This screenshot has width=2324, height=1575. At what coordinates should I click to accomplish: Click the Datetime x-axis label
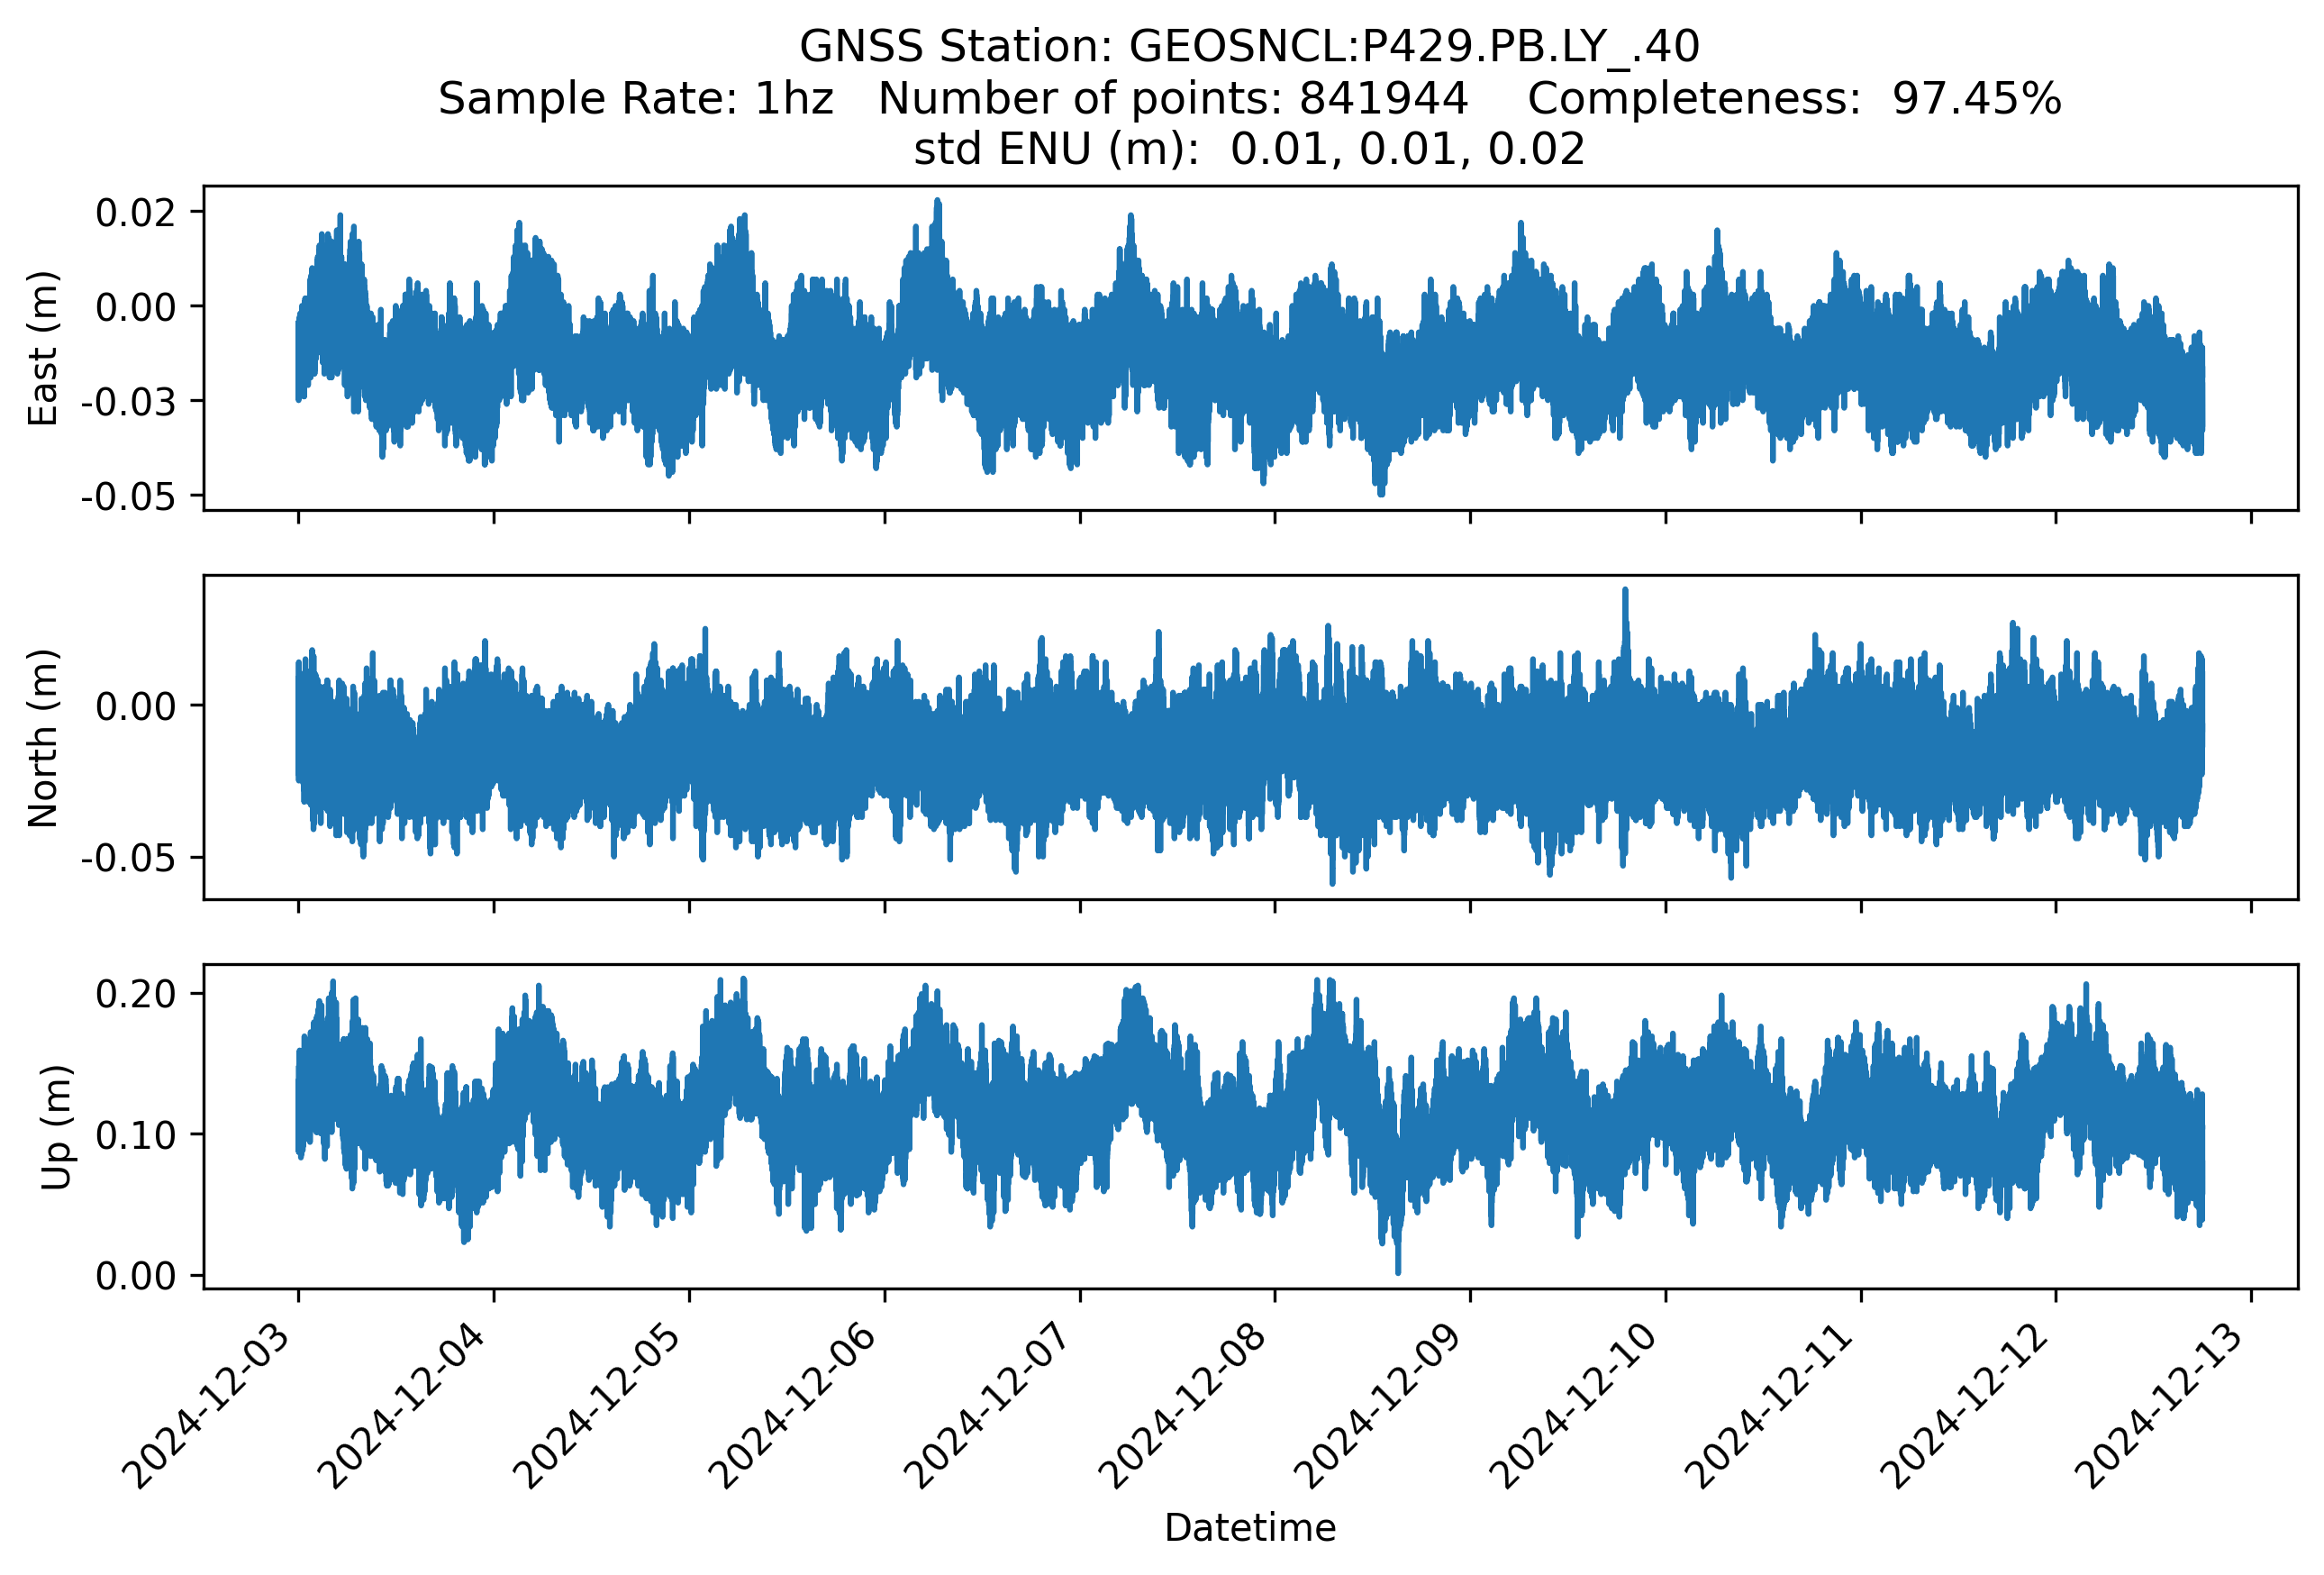tap(1249, 1528)
